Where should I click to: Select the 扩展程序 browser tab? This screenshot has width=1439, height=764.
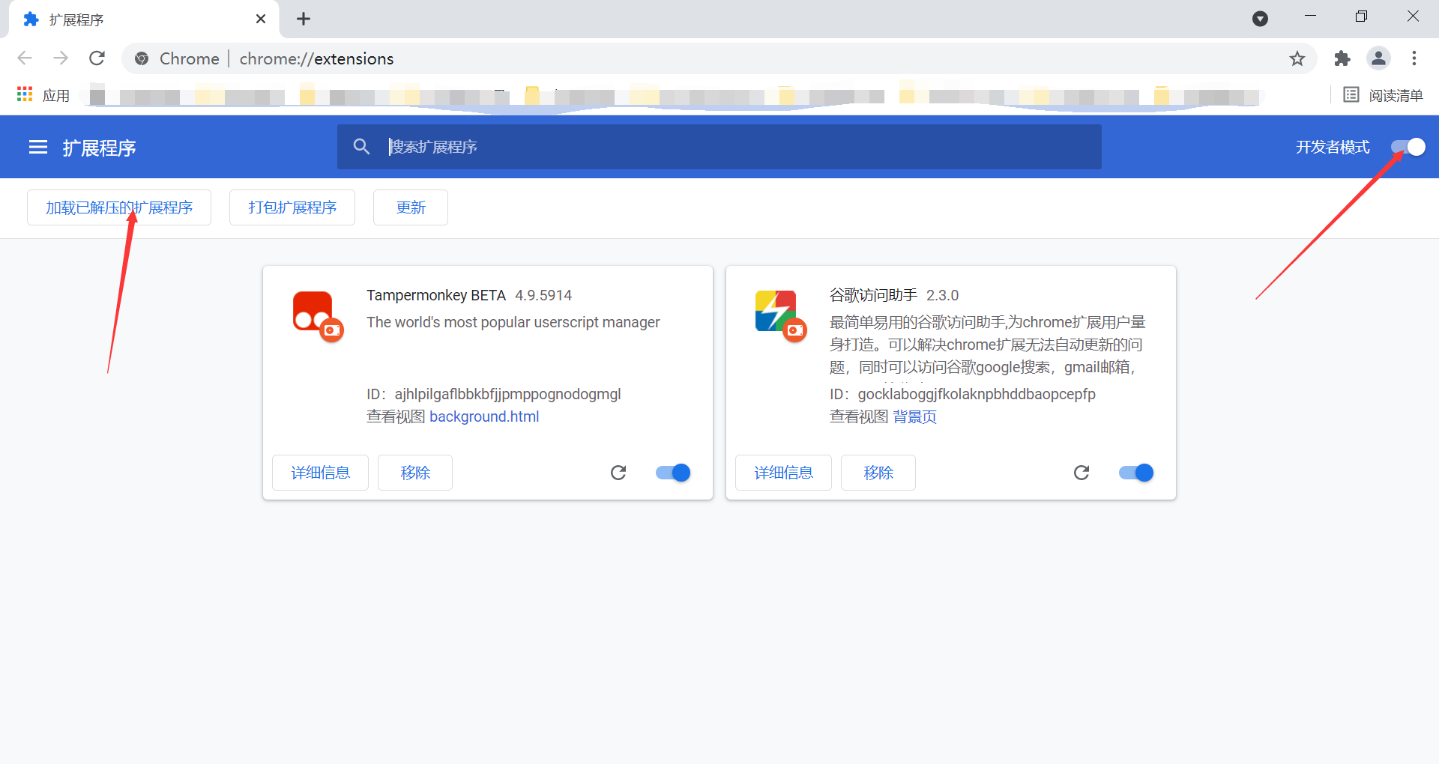point(144,19)
